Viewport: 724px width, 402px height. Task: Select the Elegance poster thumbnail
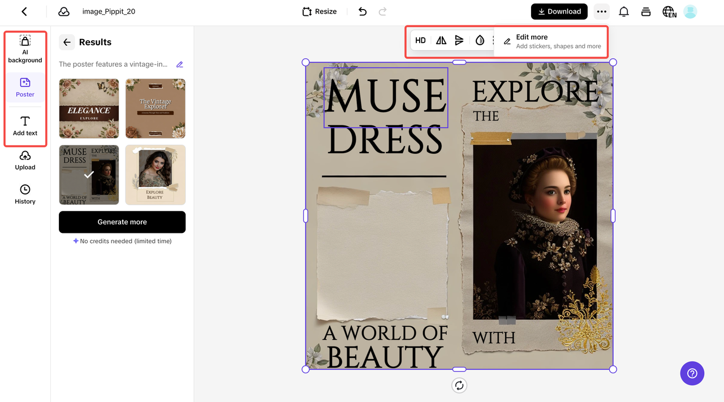(89, 109)
